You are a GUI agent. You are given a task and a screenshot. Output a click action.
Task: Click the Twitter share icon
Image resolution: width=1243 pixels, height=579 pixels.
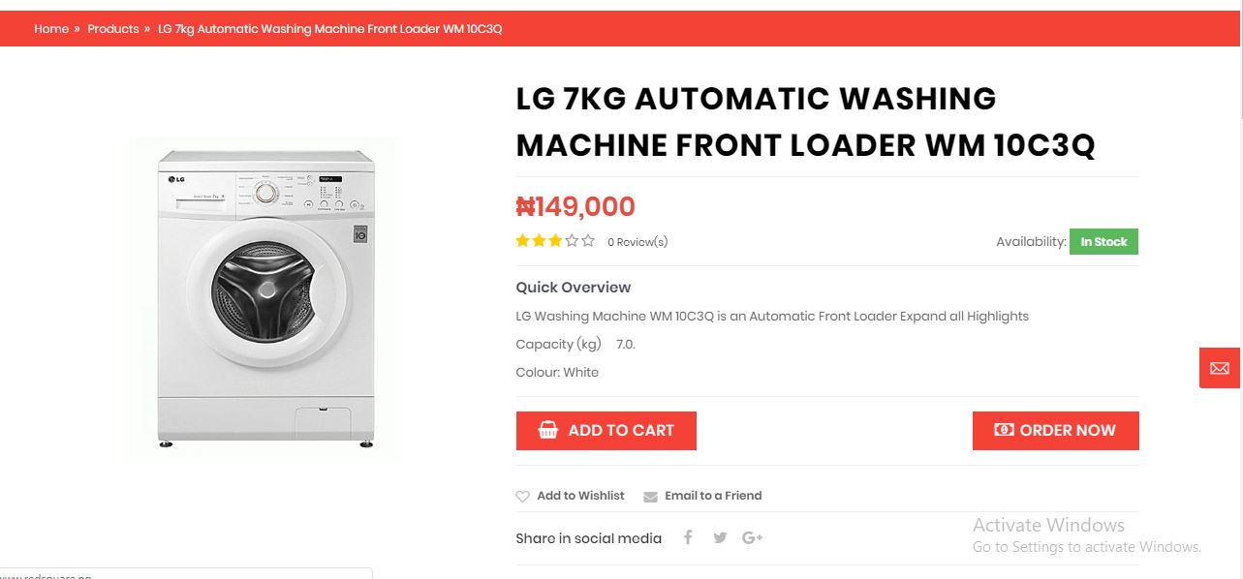[720, 537]
